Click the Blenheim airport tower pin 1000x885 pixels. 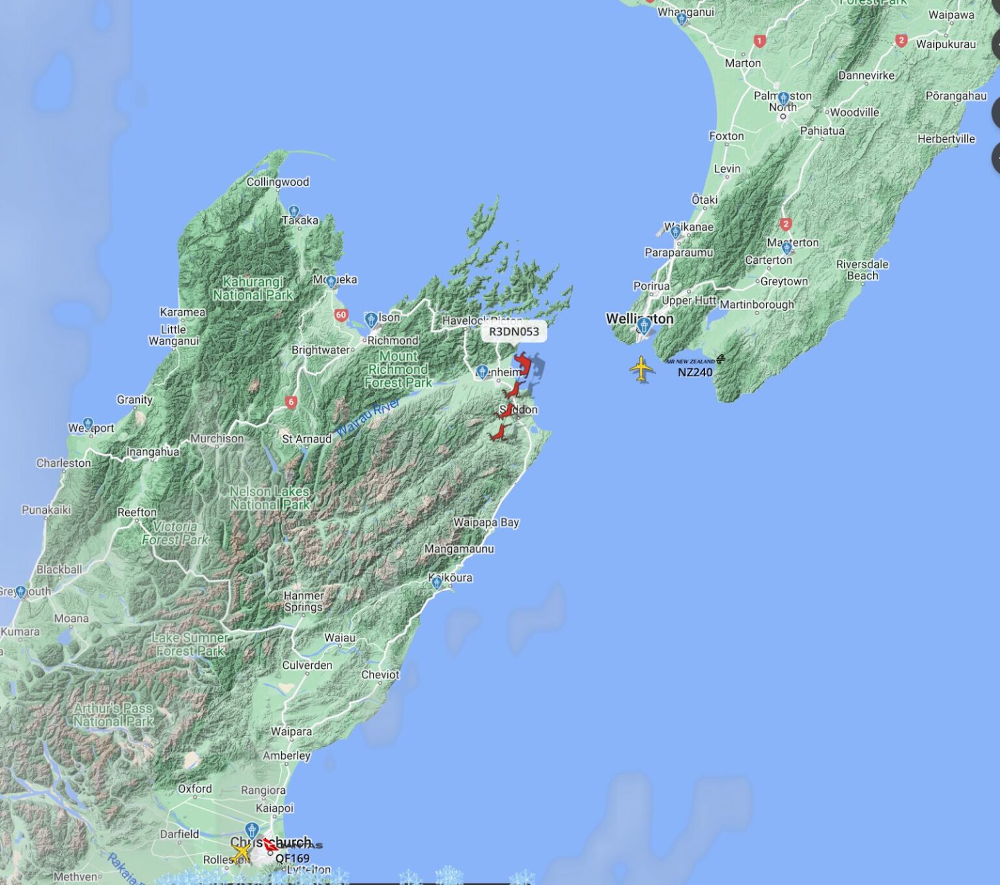pyautogui.click(x=482, y=371)
